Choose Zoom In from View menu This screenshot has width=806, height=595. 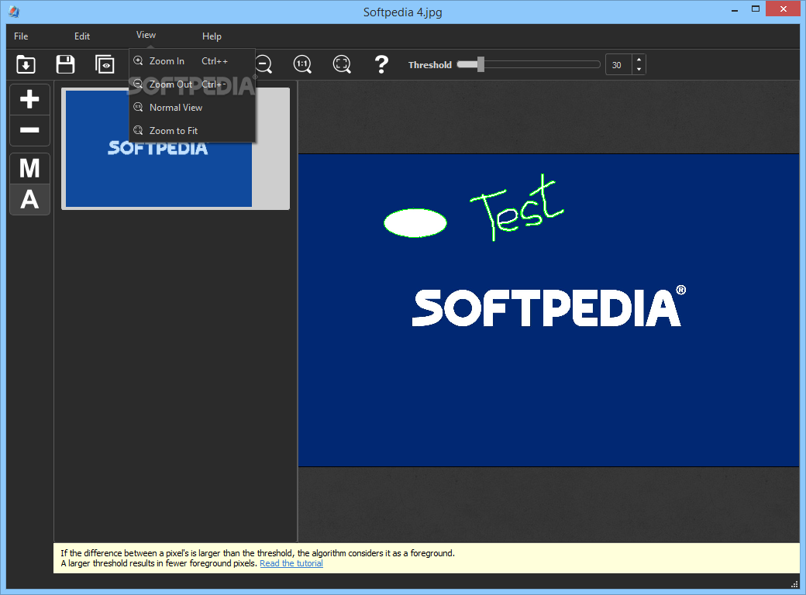192,60
